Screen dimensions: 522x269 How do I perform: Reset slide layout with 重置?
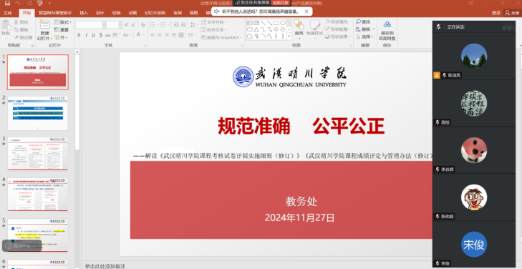point(62,30)
